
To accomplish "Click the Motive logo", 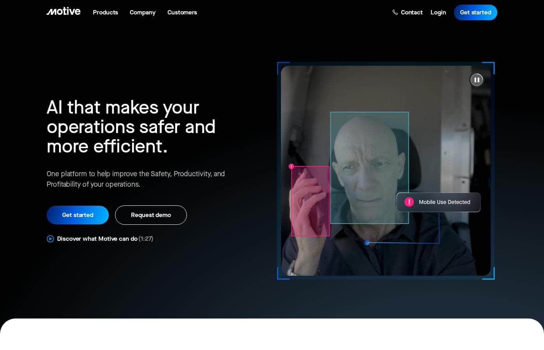I will coord(63,12).
